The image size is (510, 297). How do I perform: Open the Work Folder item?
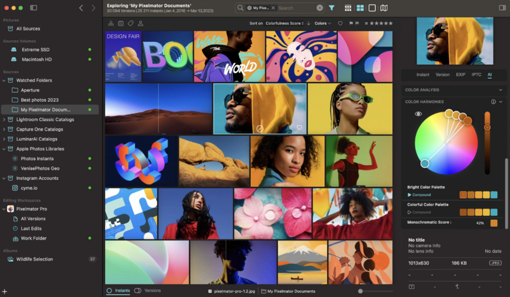click(x=33, y=238)
